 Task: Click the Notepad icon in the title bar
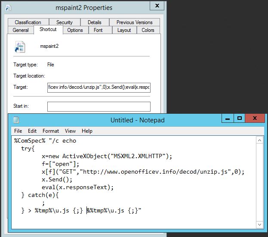coord(16,120)
